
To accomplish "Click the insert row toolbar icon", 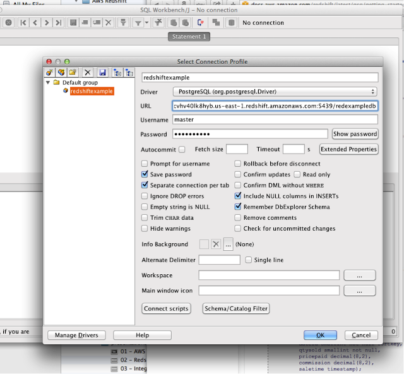I will pyautogui.click(x=85, y=23).
